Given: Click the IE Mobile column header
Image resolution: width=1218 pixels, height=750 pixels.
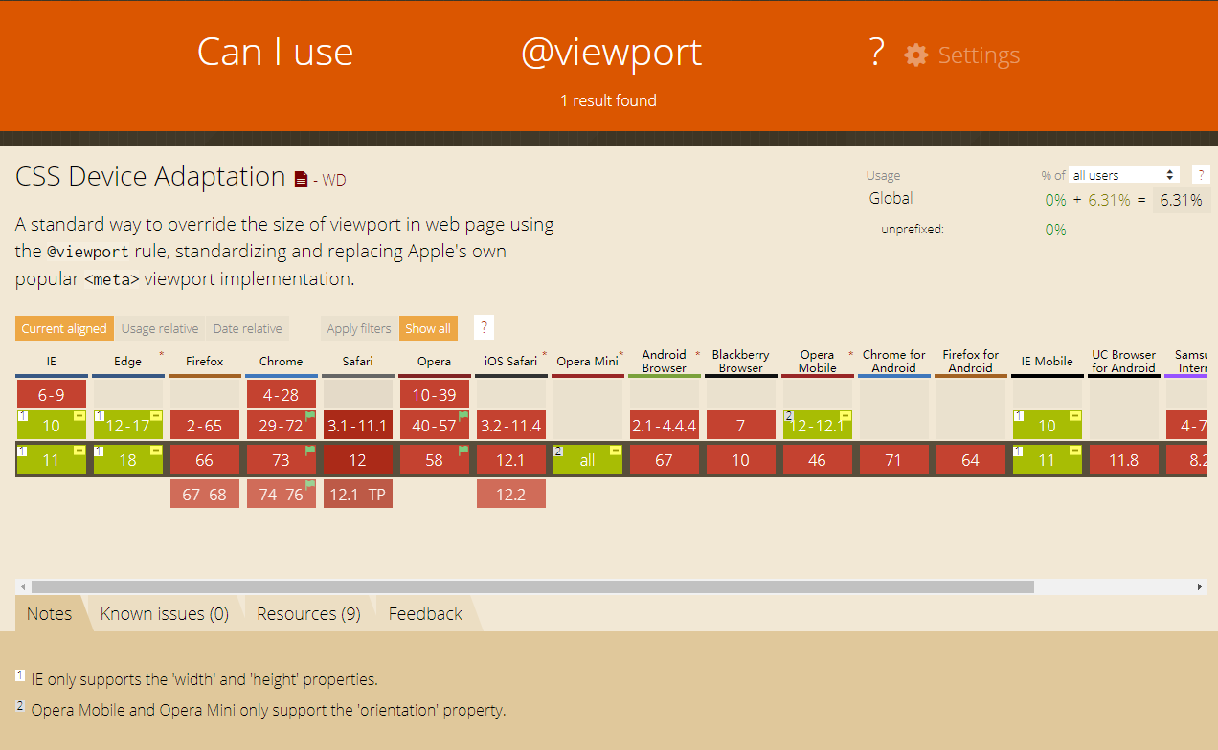Looking at the screenshot, I should [x=1048, y=362].
